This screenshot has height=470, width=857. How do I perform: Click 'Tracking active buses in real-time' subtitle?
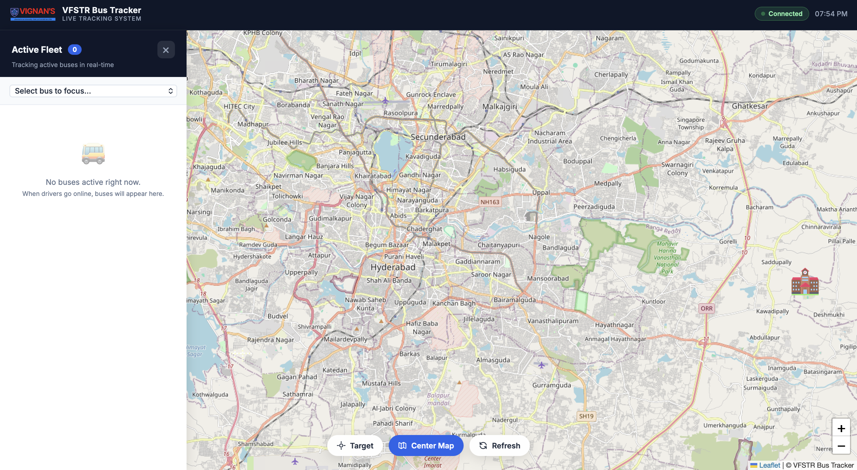(x=63, y=65)
